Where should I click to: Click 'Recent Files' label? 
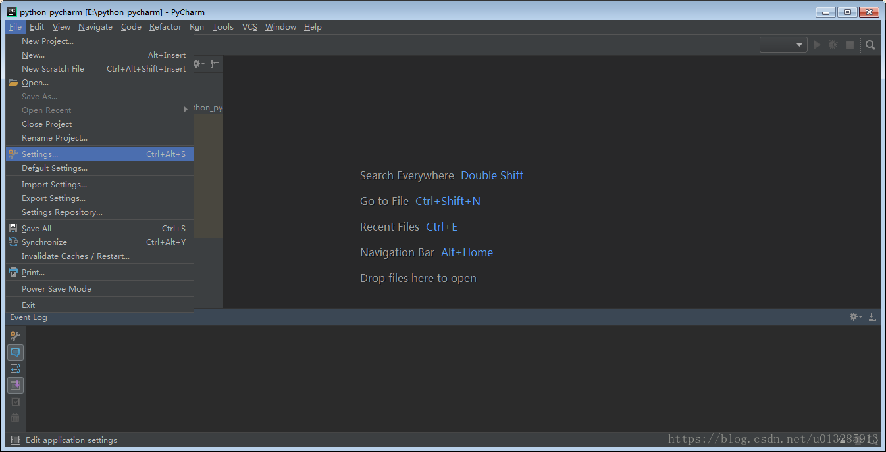point(390,227)
